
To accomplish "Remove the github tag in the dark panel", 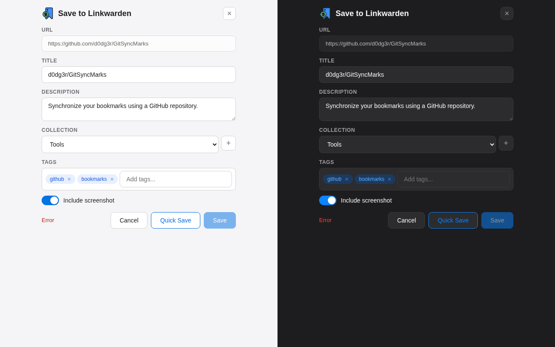I will 346,179.
